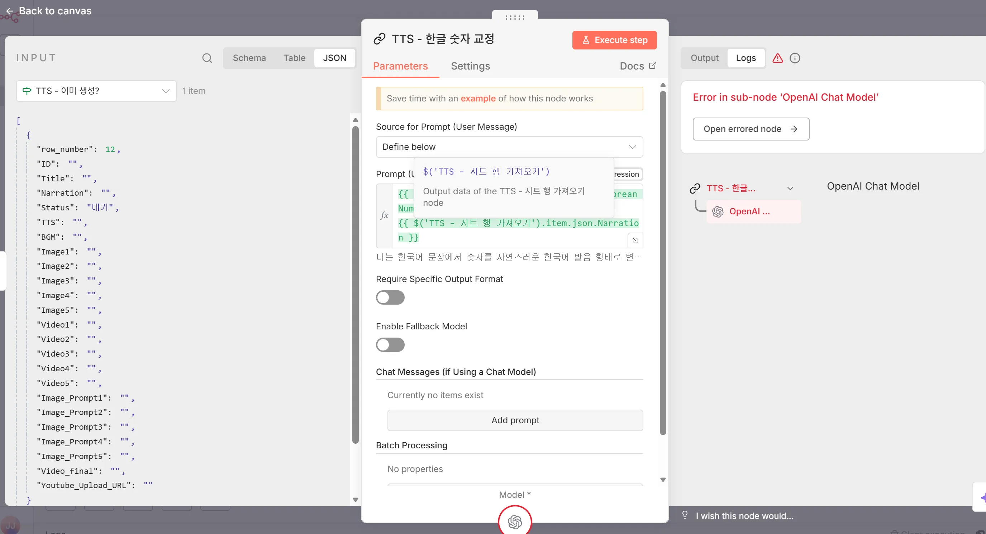Screen dimensions: 986x534
Task: Click the red warning triangle next to Logs
Action: point(778,58)
